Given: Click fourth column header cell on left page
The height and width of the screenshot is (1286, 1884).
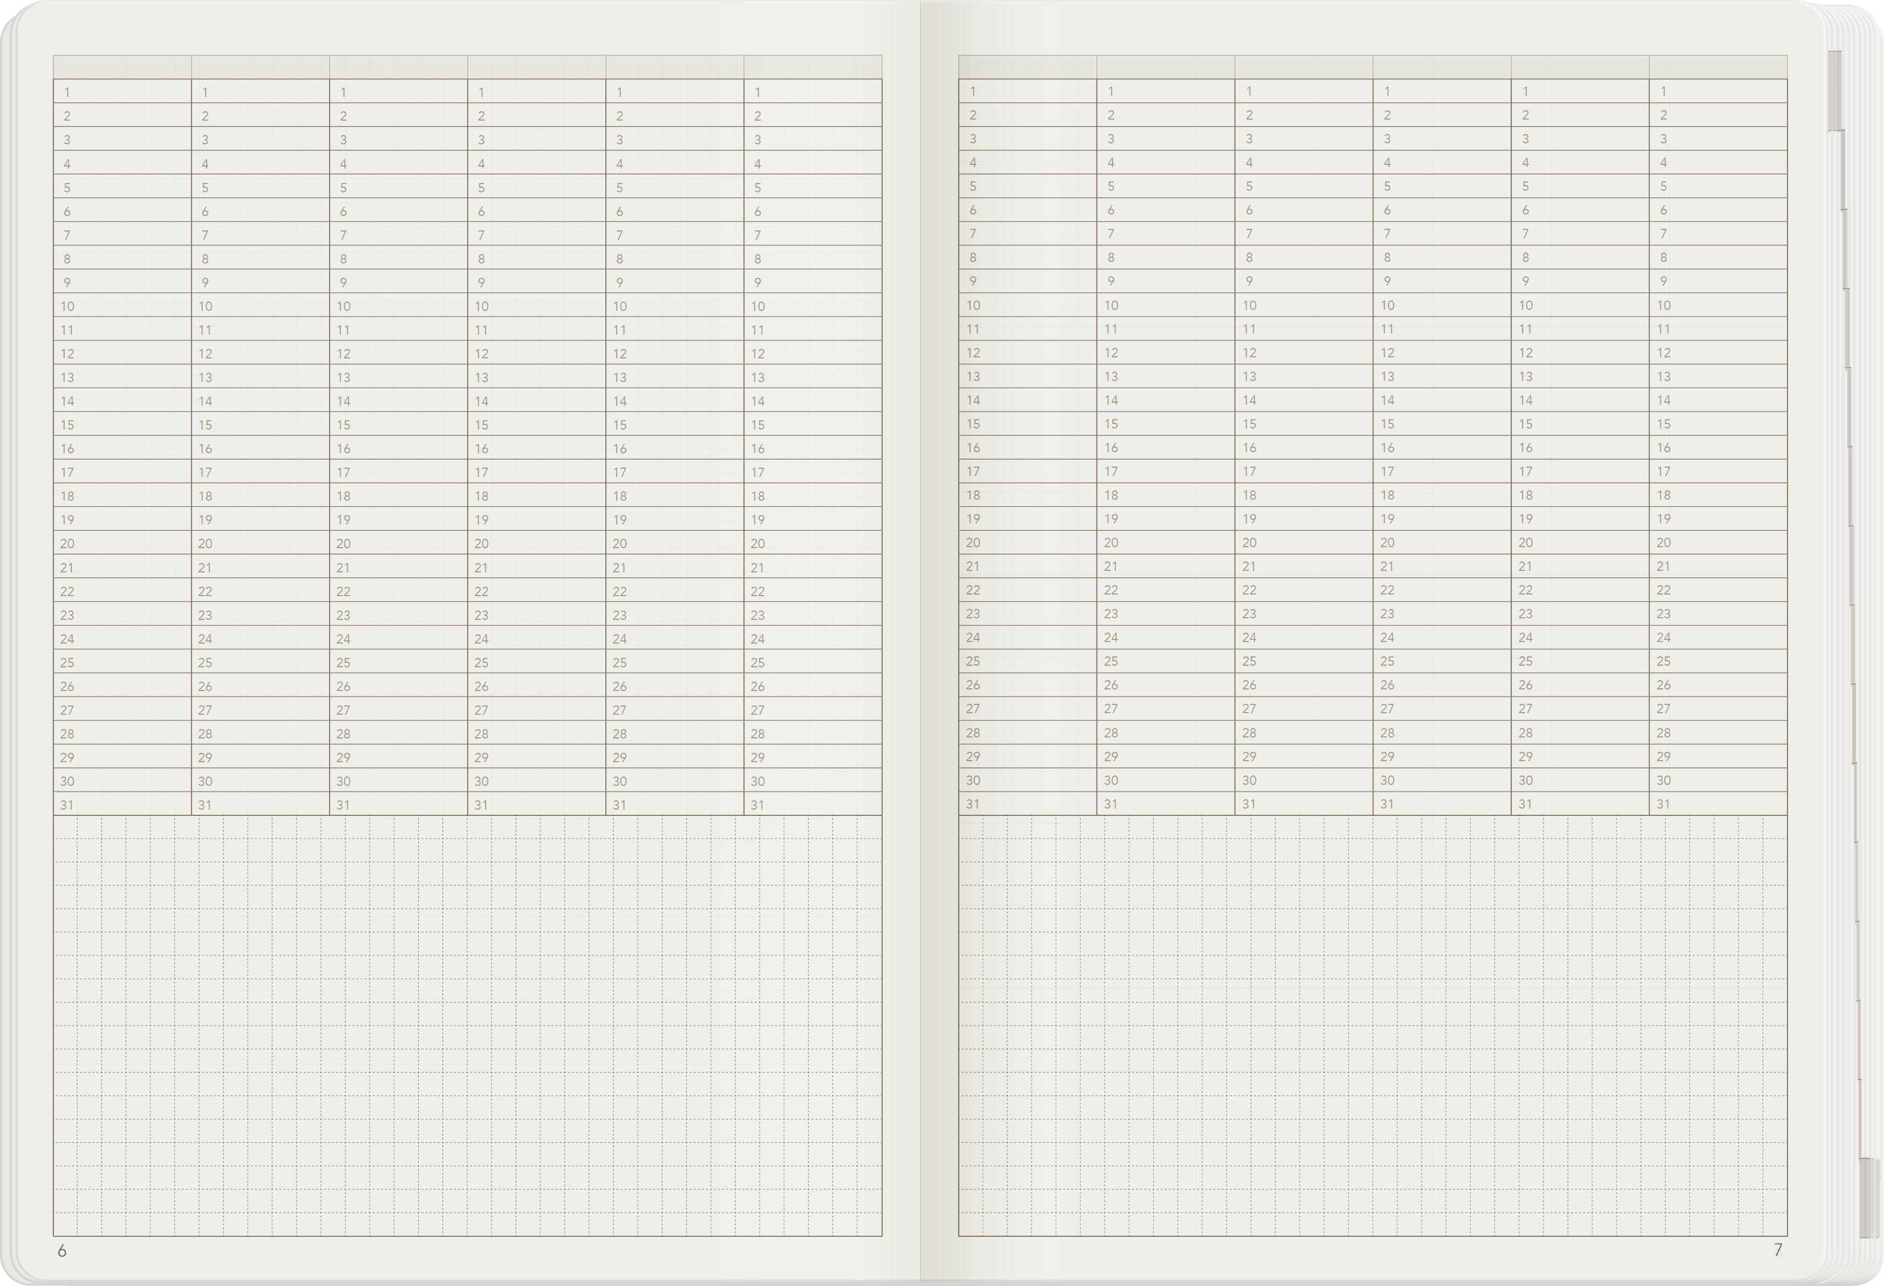Looking at the screenshot, I should [536, 67].
